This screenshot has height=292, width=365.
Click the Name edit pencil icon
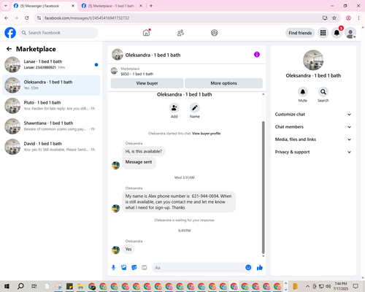pos(195,108)
